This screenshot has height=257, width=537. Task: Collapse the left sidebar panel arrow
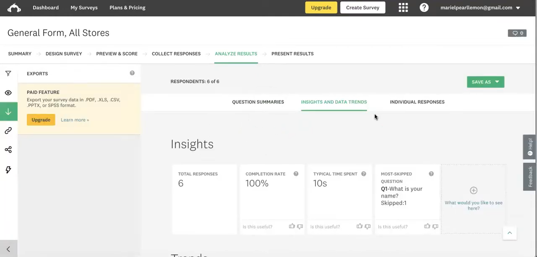pos(8,249)
